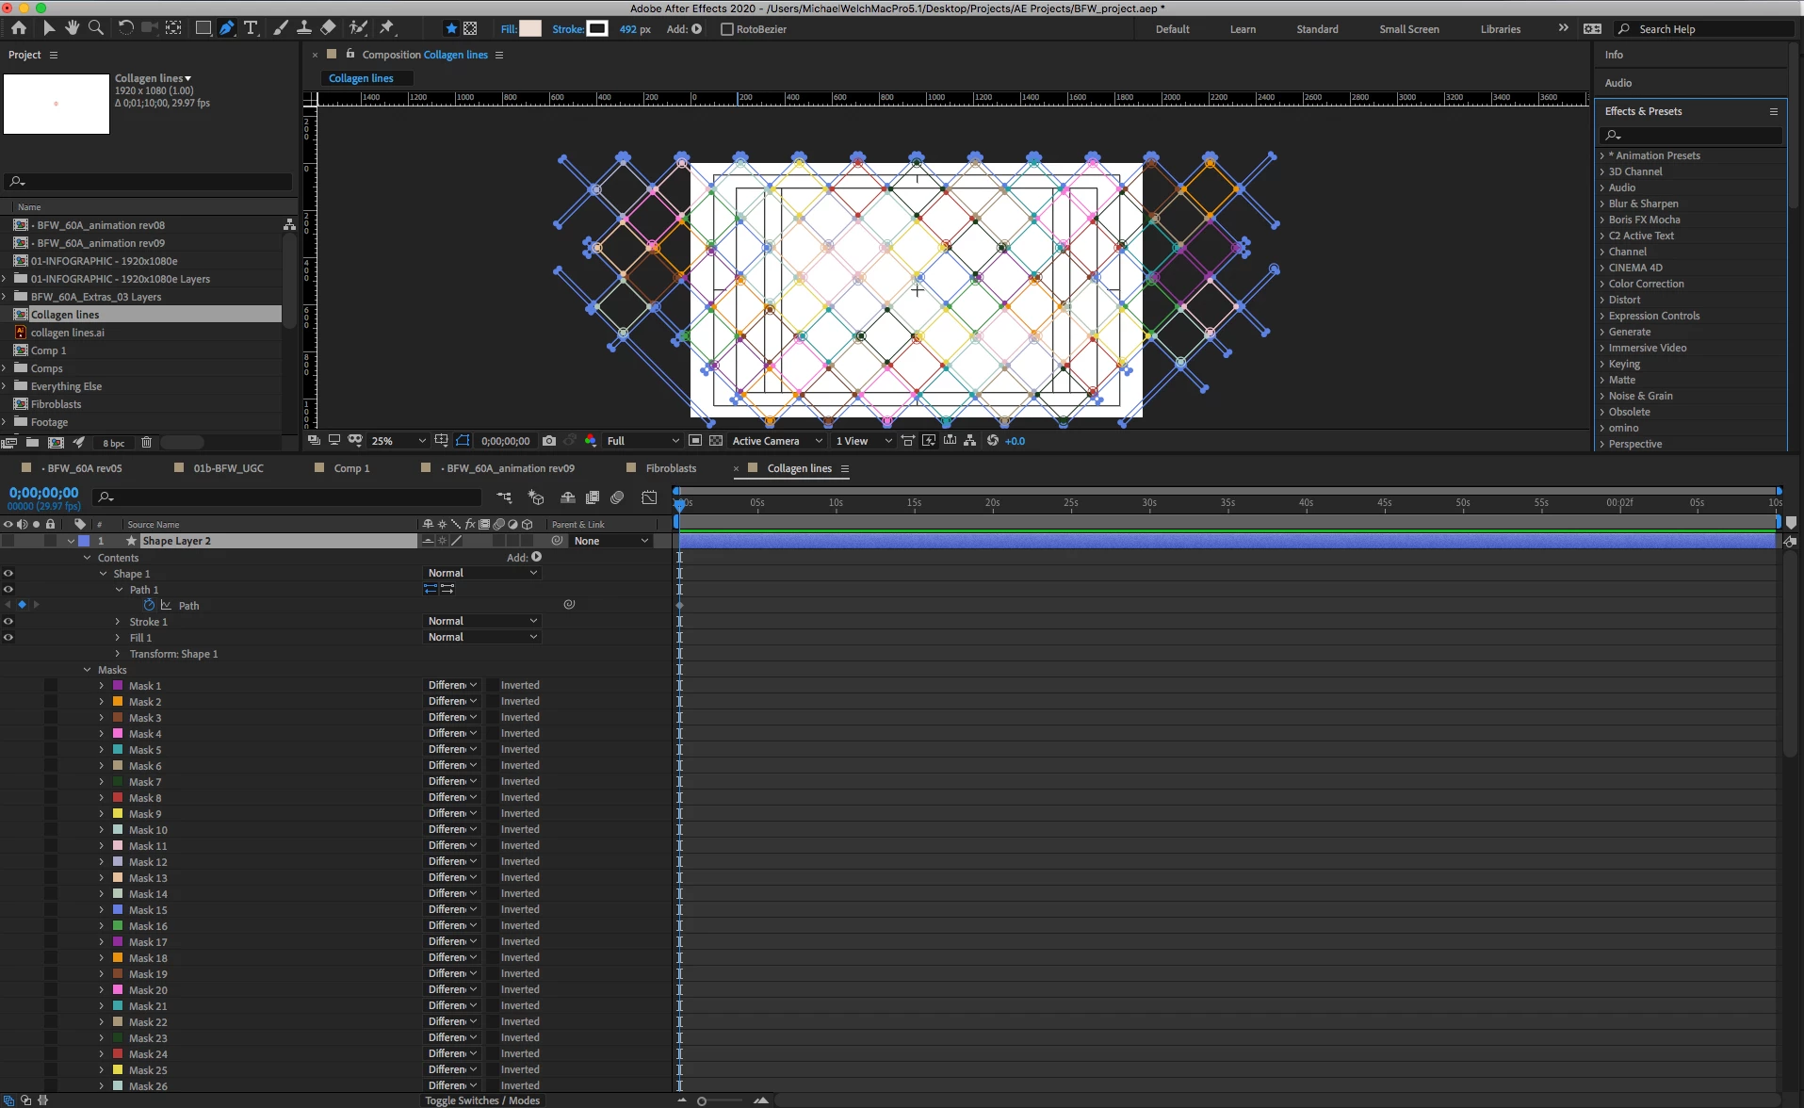
Task: Select the Rectangle shape tool
Action: [203, 28]
